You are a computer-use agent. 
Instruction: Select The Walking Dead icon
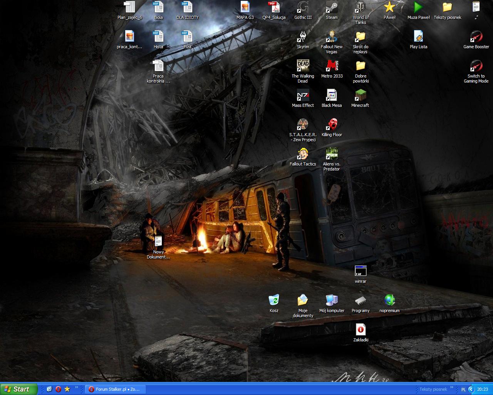[303, 66]
